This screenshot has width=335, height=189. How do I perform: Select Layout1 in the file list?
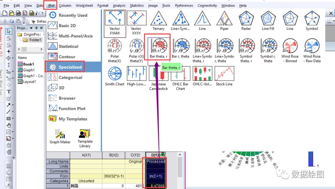point(27,81)
